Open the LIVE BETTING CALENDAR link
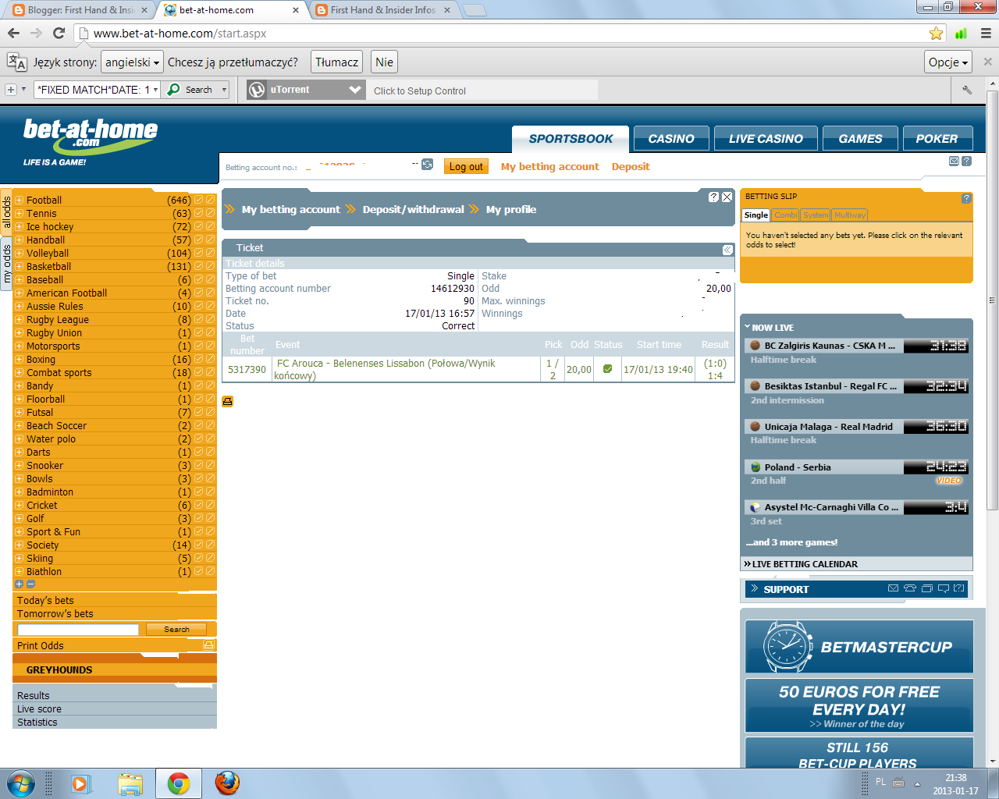The image size is (999, 799). click(805, 563)
